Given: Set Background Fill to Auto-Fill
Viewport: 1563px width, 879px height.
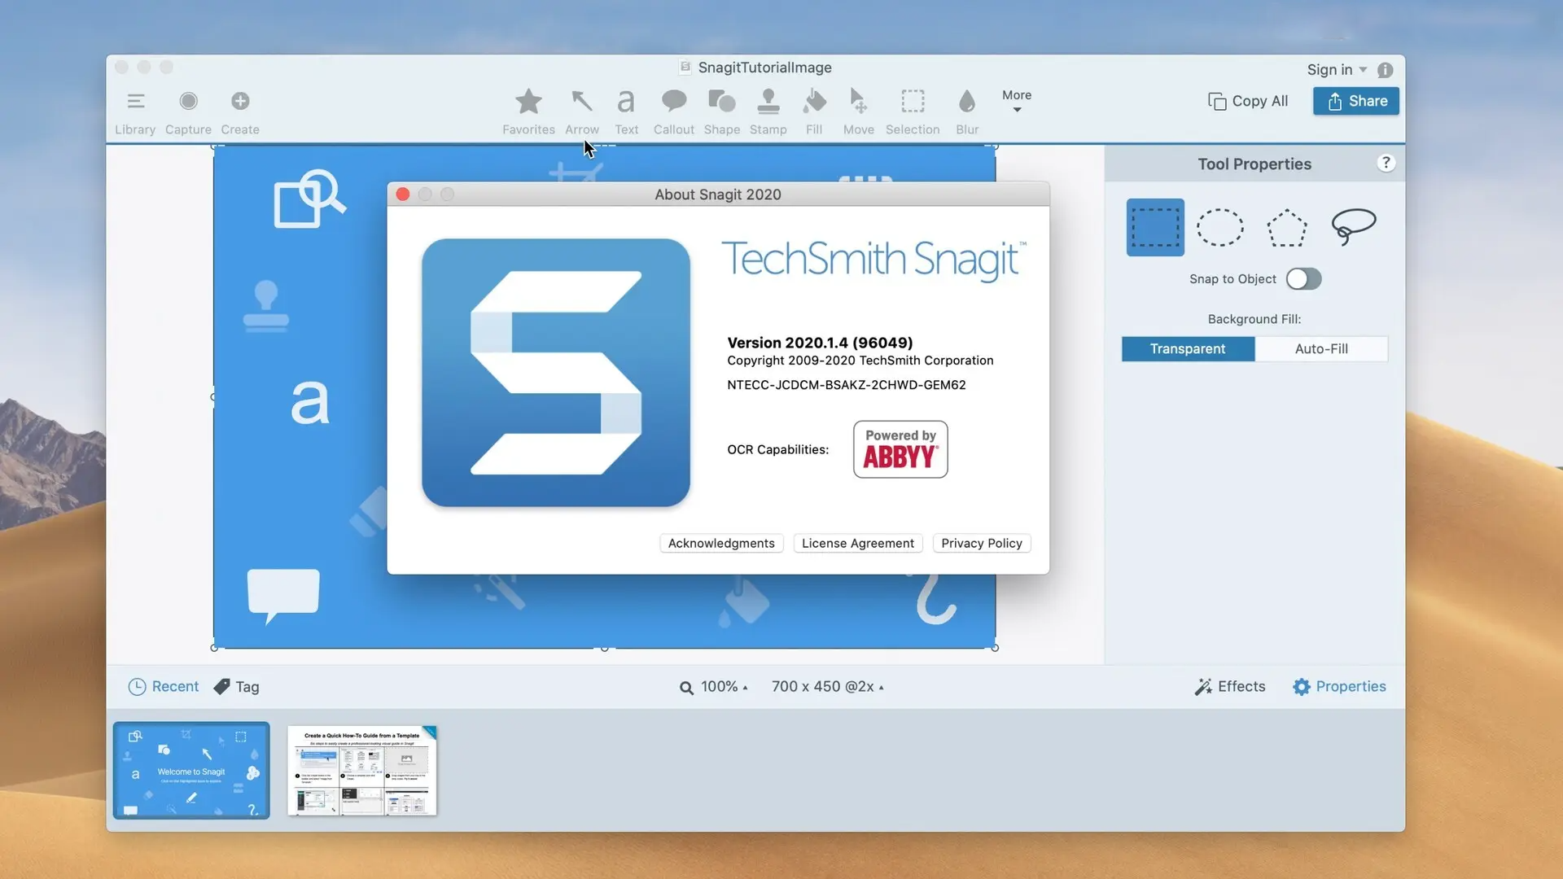Looking at the screenshot, I should pos(1321,348).
